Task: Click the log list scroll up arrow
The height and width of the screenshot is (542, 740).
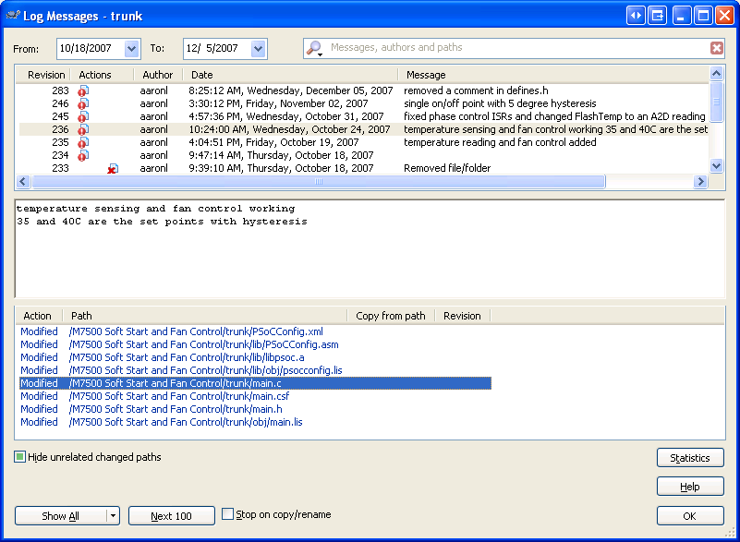Action: click(x=716, y=74)
